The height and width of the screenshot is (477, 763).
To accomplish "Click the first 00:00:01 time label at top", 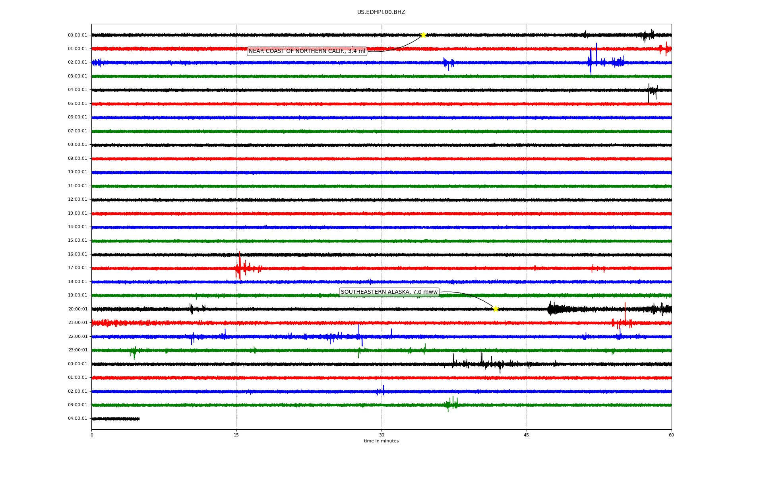I will (77, 35).
